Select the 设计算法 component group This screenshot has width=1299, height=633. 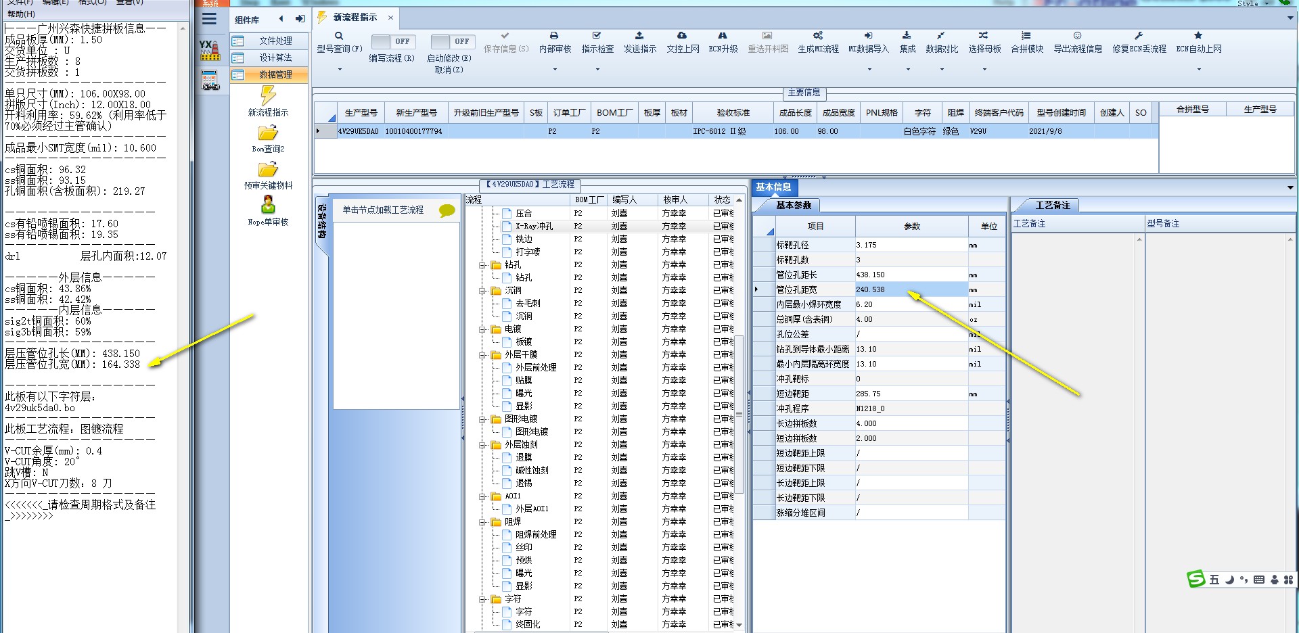point(269,57)
